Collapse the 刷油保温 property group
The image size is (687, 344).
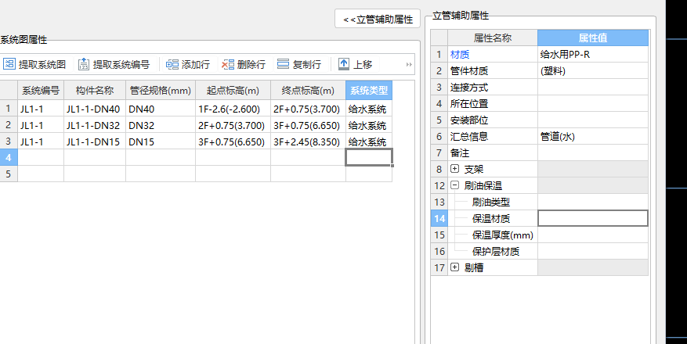coord(455,185)
